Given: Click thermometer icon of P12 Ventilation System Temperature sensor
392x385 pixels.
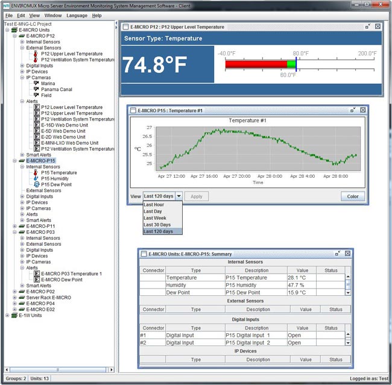Looking at the screenshot, I should [x=36, y=60].
